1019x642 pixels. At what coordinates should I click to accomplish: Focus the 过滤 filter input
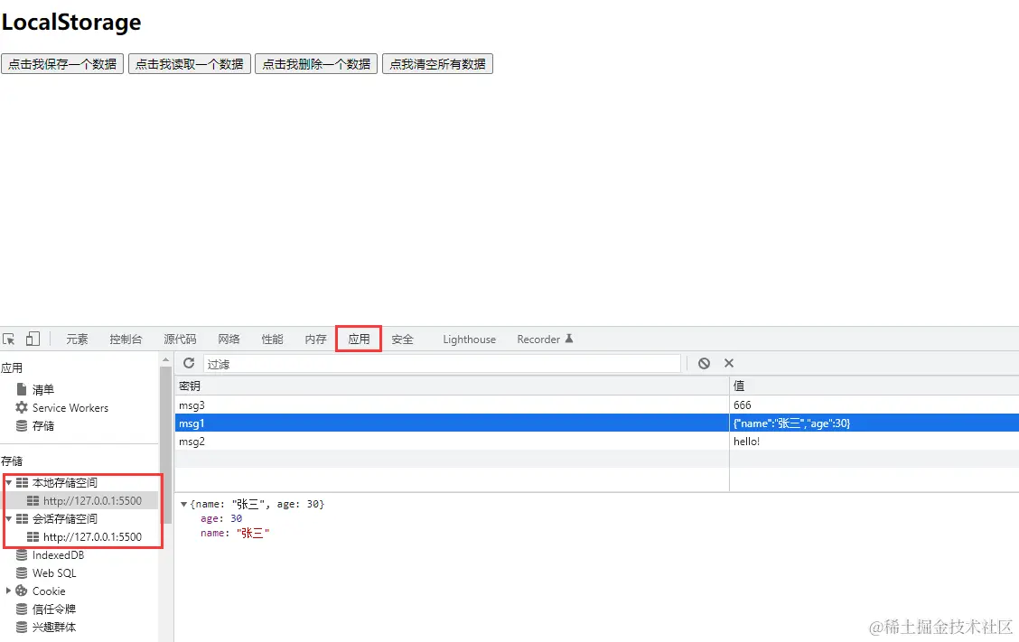tap(442, 364)
